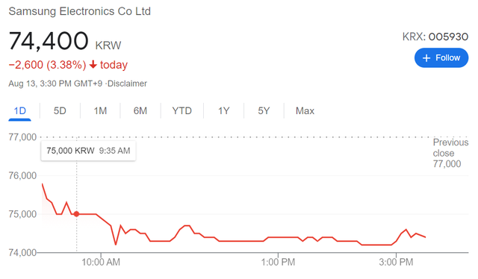Click the Samsung Electronics Co Ltd title
478x279 pixels.
pos(80,11)
